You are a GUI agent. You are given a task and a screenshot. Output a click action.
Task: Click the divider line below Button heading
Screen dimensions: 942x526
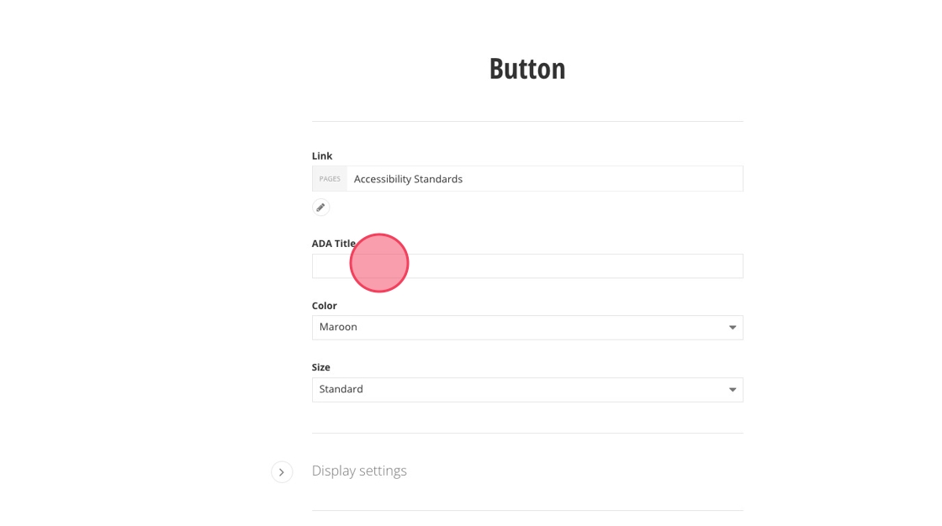(x=527, y=122)
